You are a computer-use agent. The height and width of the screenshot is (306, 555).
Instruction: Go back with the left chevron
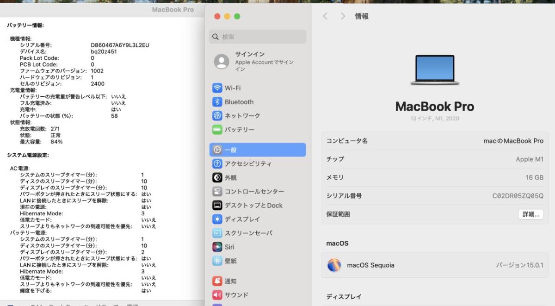point(325,16)
